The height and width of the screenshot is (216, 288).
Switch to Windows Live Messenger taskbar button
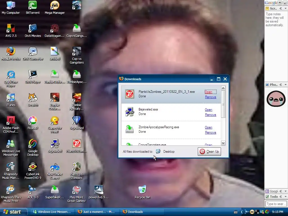(52, 212)
